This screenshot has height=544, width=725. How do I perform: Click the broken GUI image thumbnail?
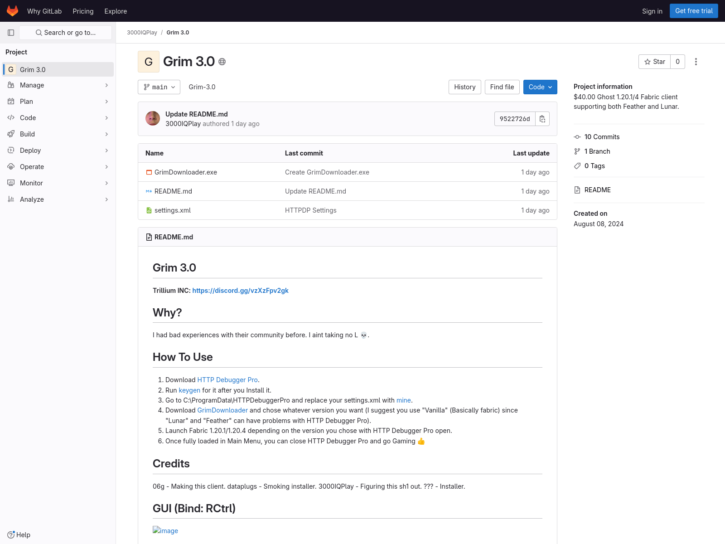click(165, 530)
